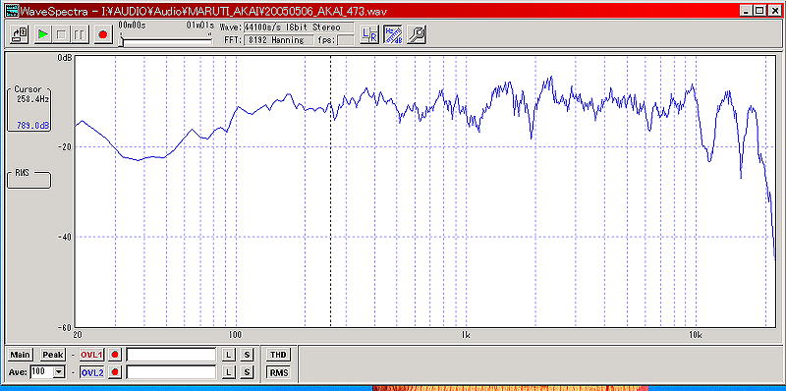Click the playback position slider track

[166, 41]
